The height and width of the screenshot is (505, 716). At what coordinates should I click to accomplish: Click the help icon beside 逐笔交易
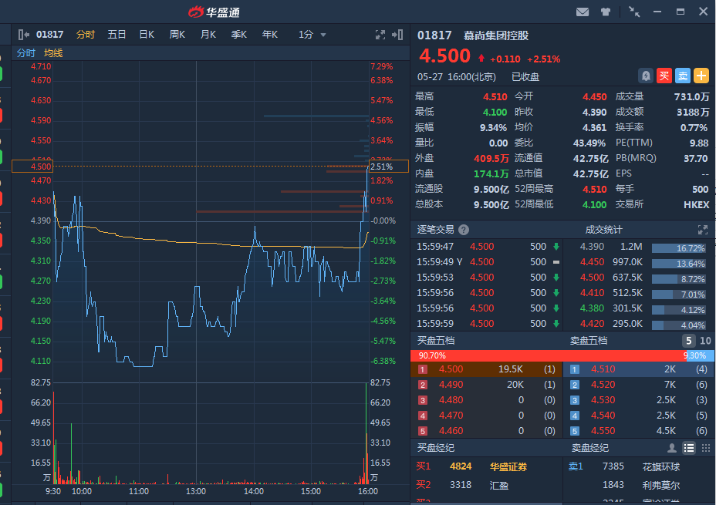pos(464,230)
